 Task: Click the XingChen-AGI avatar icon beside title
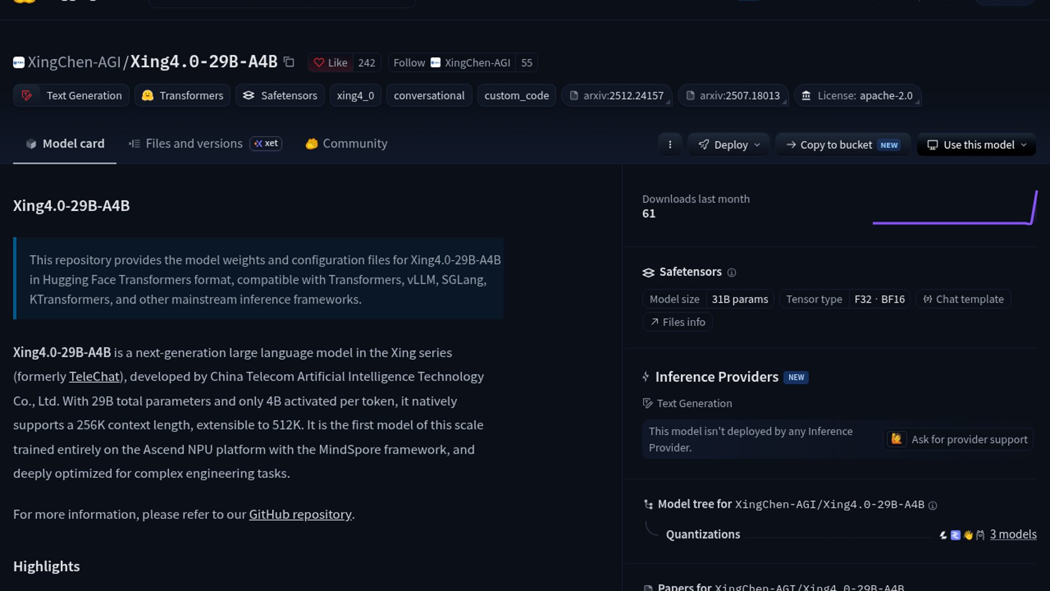(x=19, y=62)
